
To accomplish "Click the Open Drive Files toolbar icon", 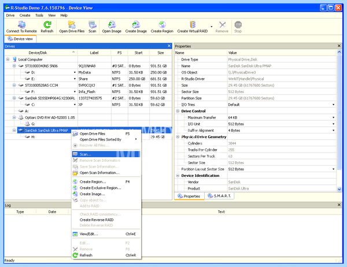I will pos(72,27).
